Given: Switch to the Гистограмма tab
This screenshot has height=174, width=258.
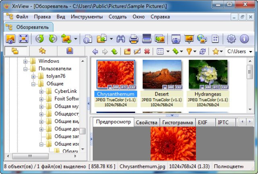Looking at the screenshot, I should pyautogui.click(x=177, y=122).
